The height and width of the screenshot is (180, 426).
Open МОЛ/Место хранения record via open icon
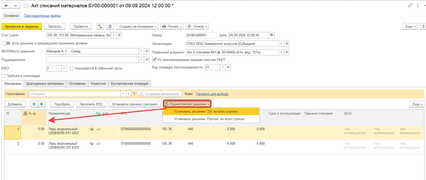tap(147, 51)
